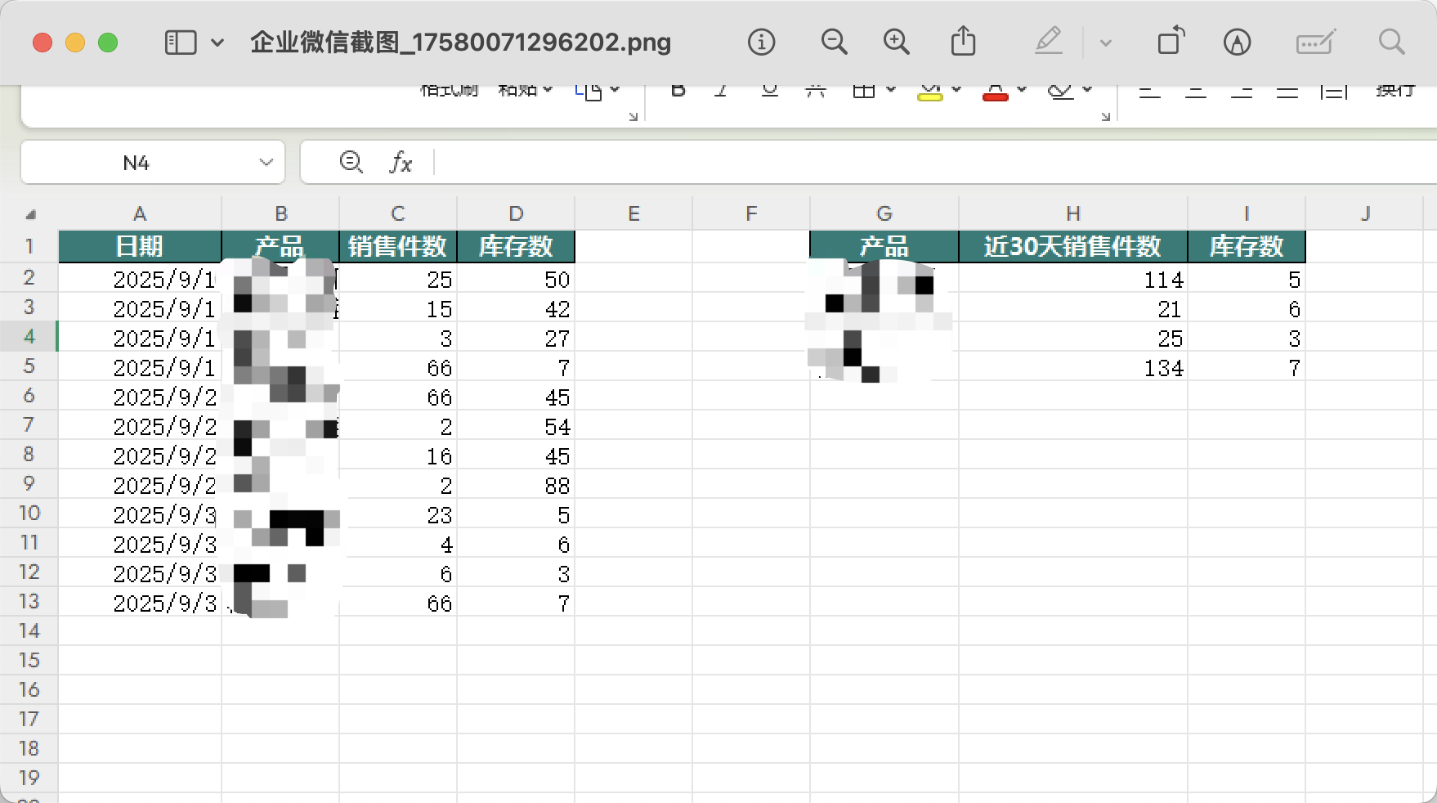Viewport: 1437px width, 803px height.
Task: Select column H header
Action: 1073,214
